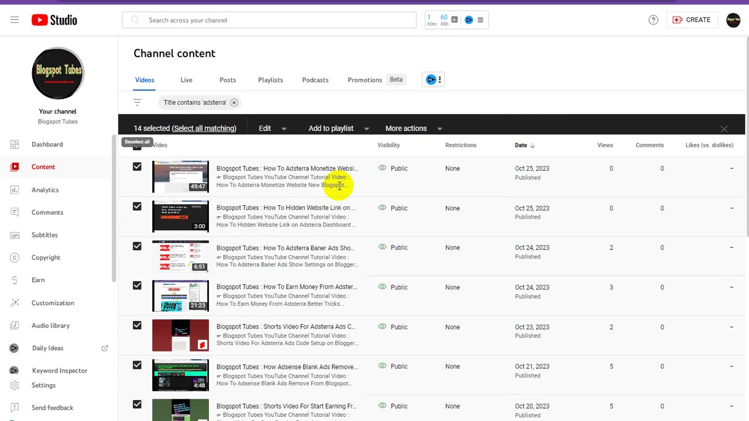This screenshot has height=421, width=749.
Task: Open the account avatar in top right
Action: tap(733, 20)
